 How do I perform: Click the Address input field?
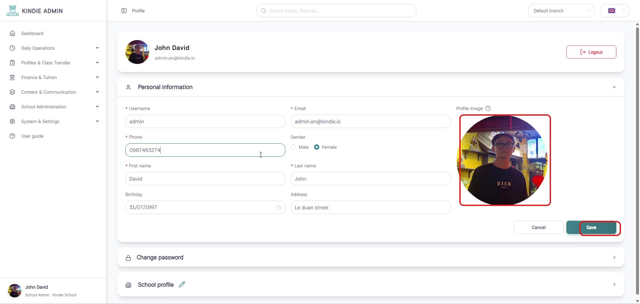pyautogui.click(x=371, y=207)
